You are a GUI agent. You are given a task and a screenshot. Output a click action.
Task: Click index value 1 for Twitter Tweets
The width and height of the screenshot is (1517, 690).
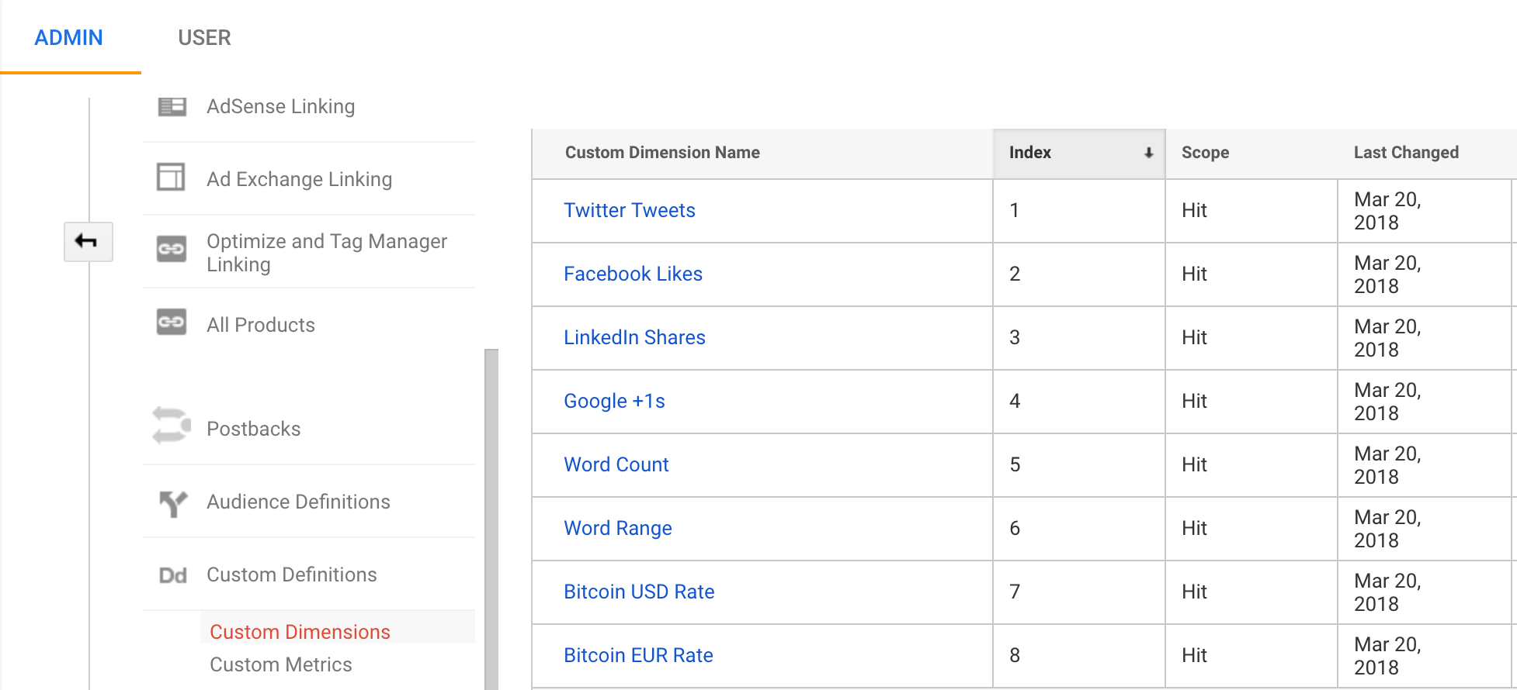click(1014, 210)
